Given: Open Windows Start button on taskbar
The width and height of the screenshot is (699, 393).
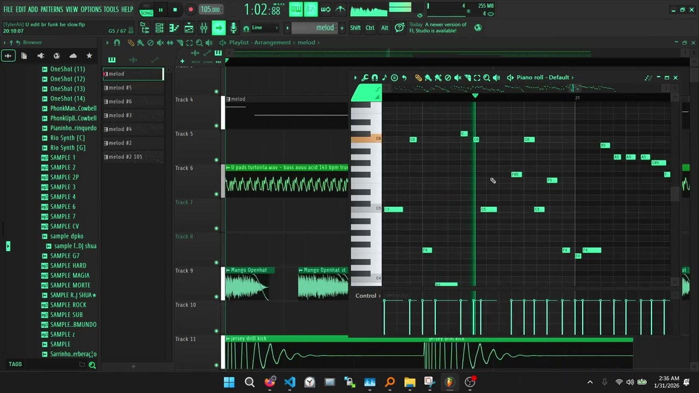Looking at the screenshot, I should coord(229,382).
